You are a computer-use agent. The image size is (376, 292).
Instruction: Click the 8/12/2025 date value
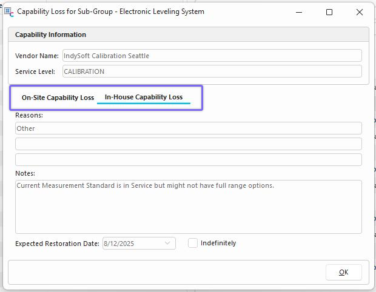coord(118,244)
